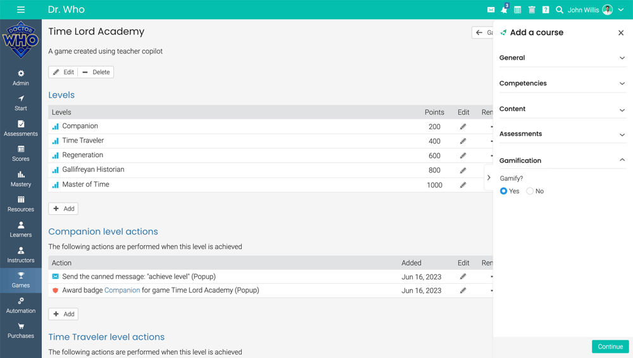Click the search magnifier icon

[560, 10]
